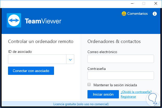Image resolution: width=162 pixels, height=108 pixels.
Task: Click the Iniciar sesión button
Action: (x=103, y=94)
